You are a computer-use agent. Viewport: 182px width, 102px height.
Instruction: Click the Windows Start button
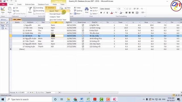pyautogui.click(x=3, y=99)
